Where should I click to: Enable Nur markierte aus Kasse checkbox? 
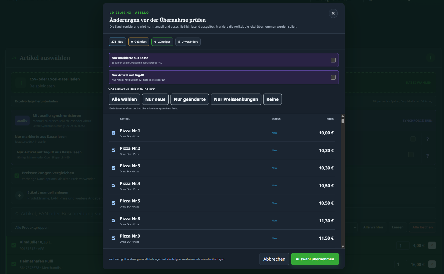pos(333,60)
